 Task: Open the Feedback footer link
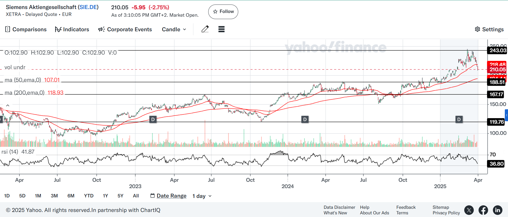click(x=406, y=207)
